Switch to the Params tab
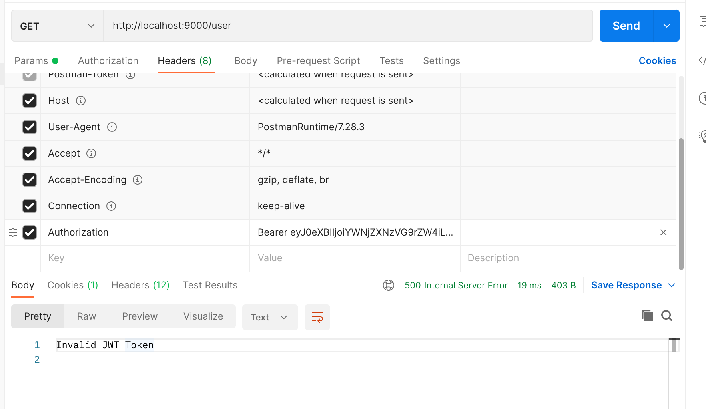Screen dimensions: 706x409 pos(36,61)
